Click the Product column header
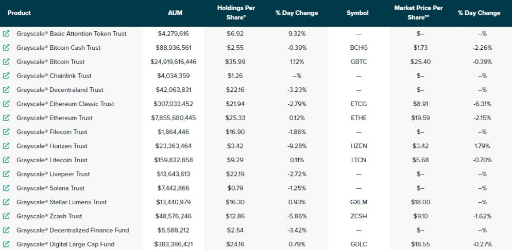The height and width of the screenshot is (250, 512). pyautogui.click(x=19, y=13)
